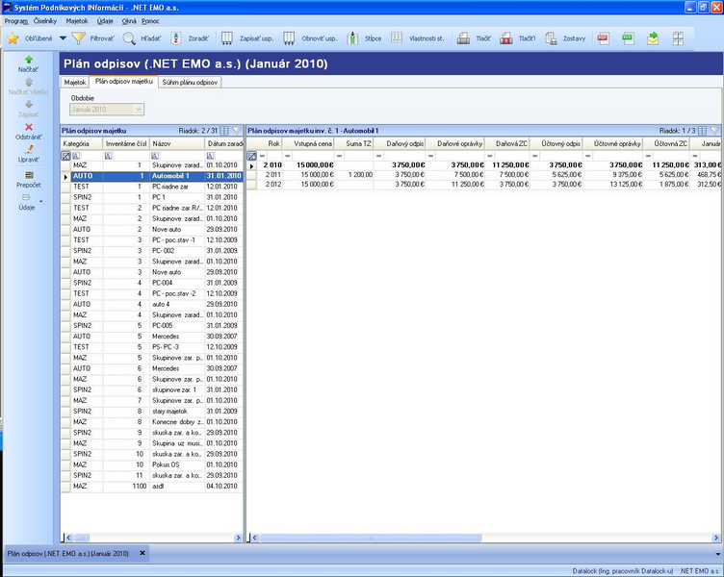Screen dimensions: 724x577
Task: Click Daňový odpis filter equals operator
Action: click(x=378, y=156)
